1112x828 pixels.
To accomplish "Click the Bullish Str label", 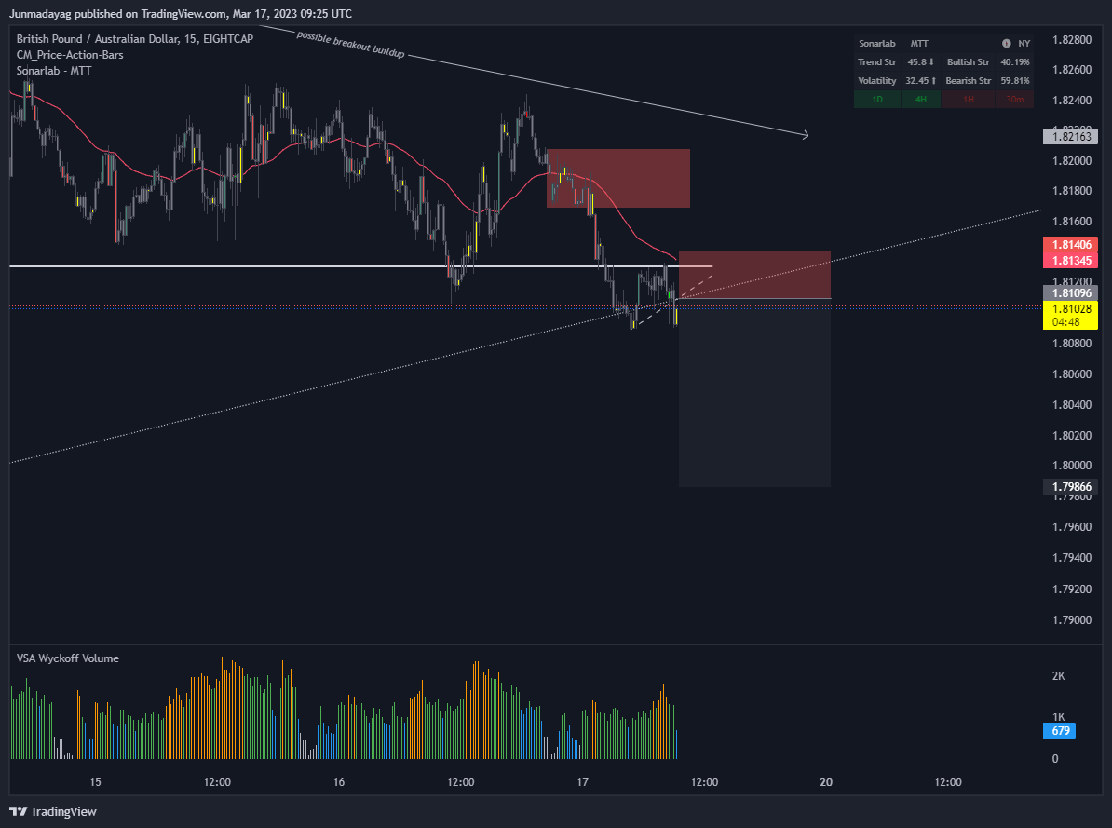I will click(x=968, y=62).
